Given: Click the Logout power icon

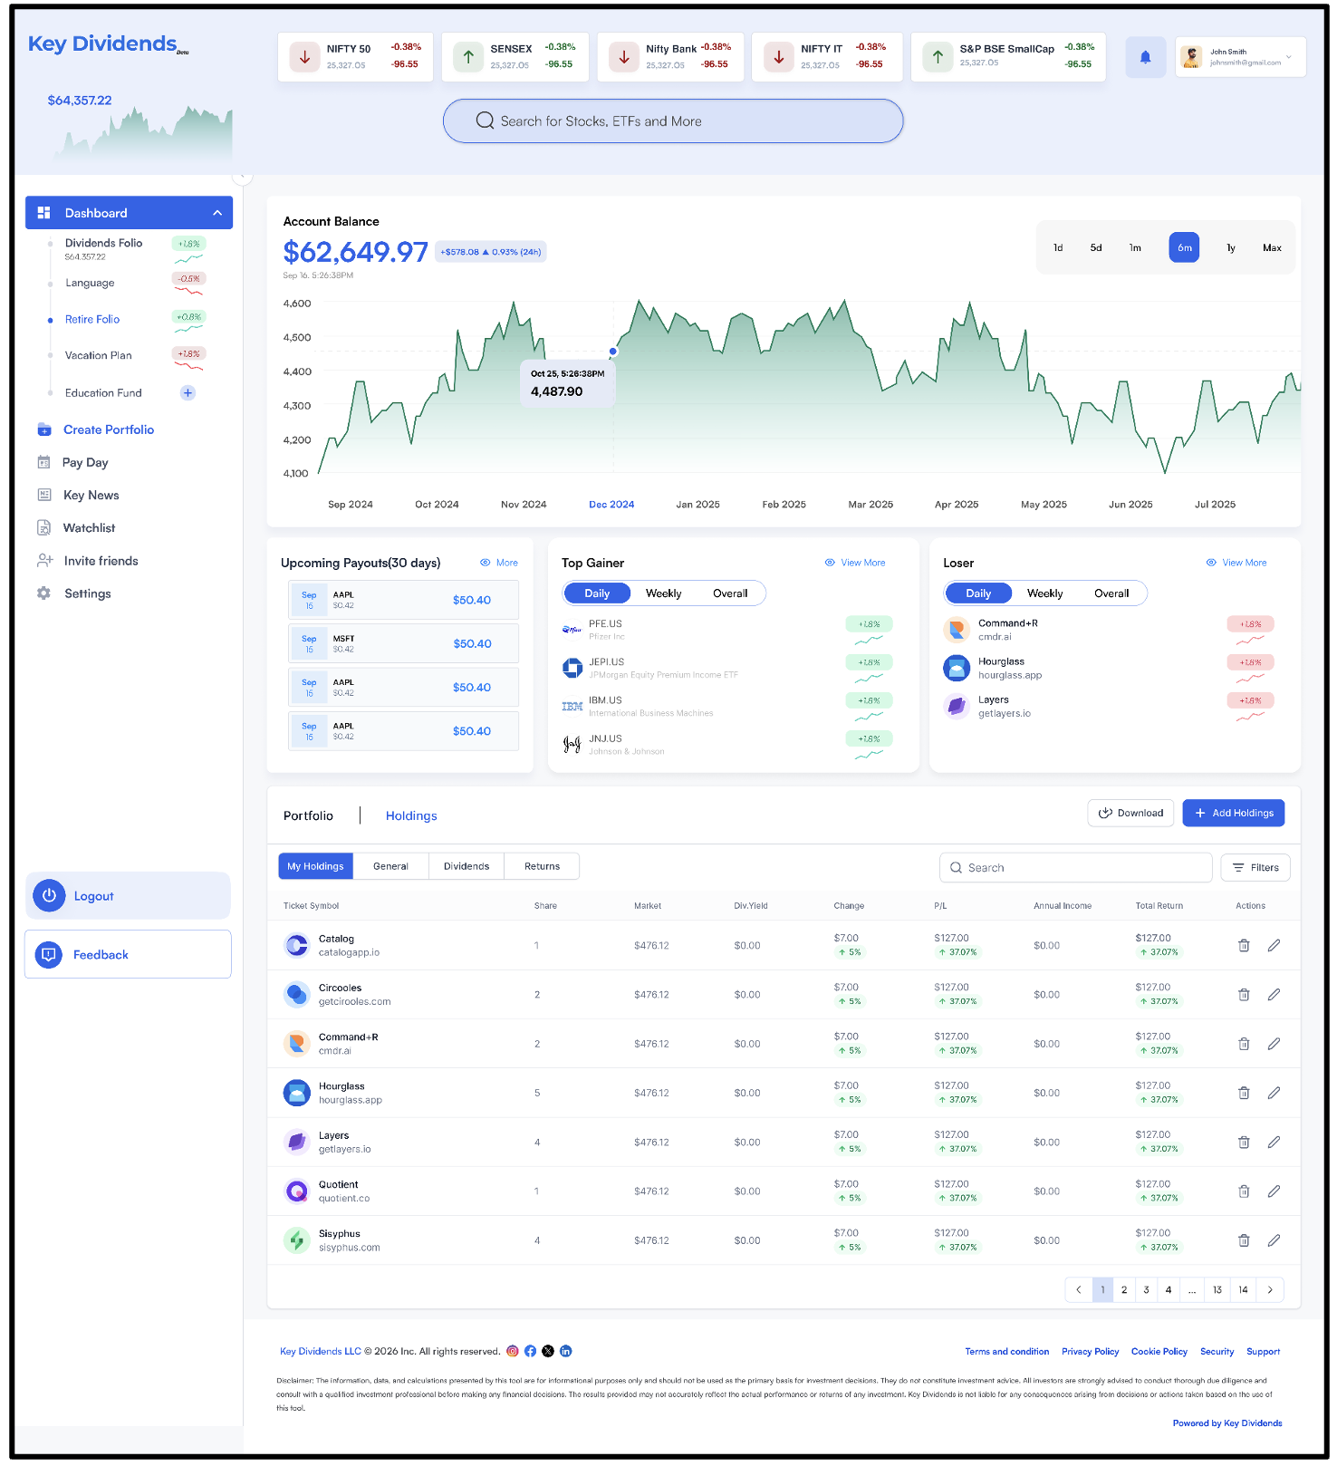Looking at the screenshot, I should 49,895.
